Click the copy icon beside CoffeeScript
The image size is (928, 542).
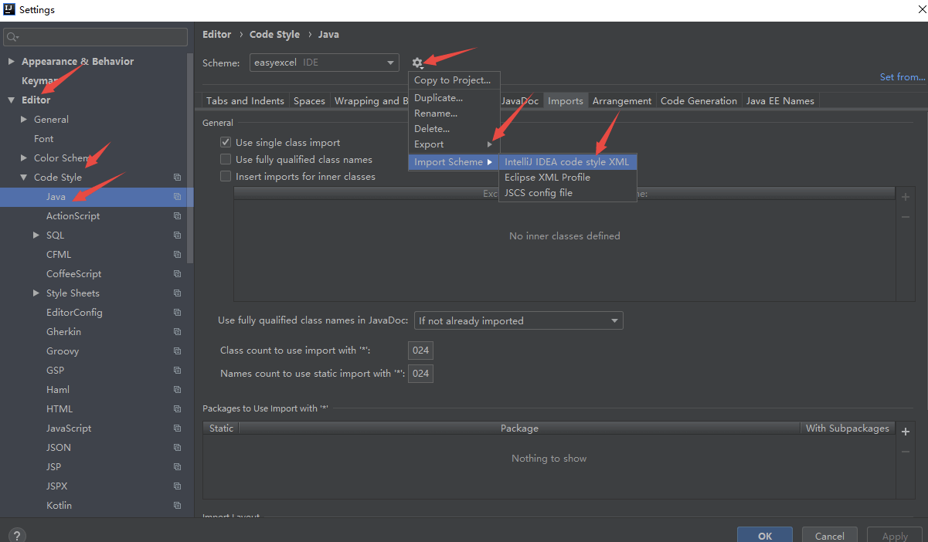click(x=178, y=274)
